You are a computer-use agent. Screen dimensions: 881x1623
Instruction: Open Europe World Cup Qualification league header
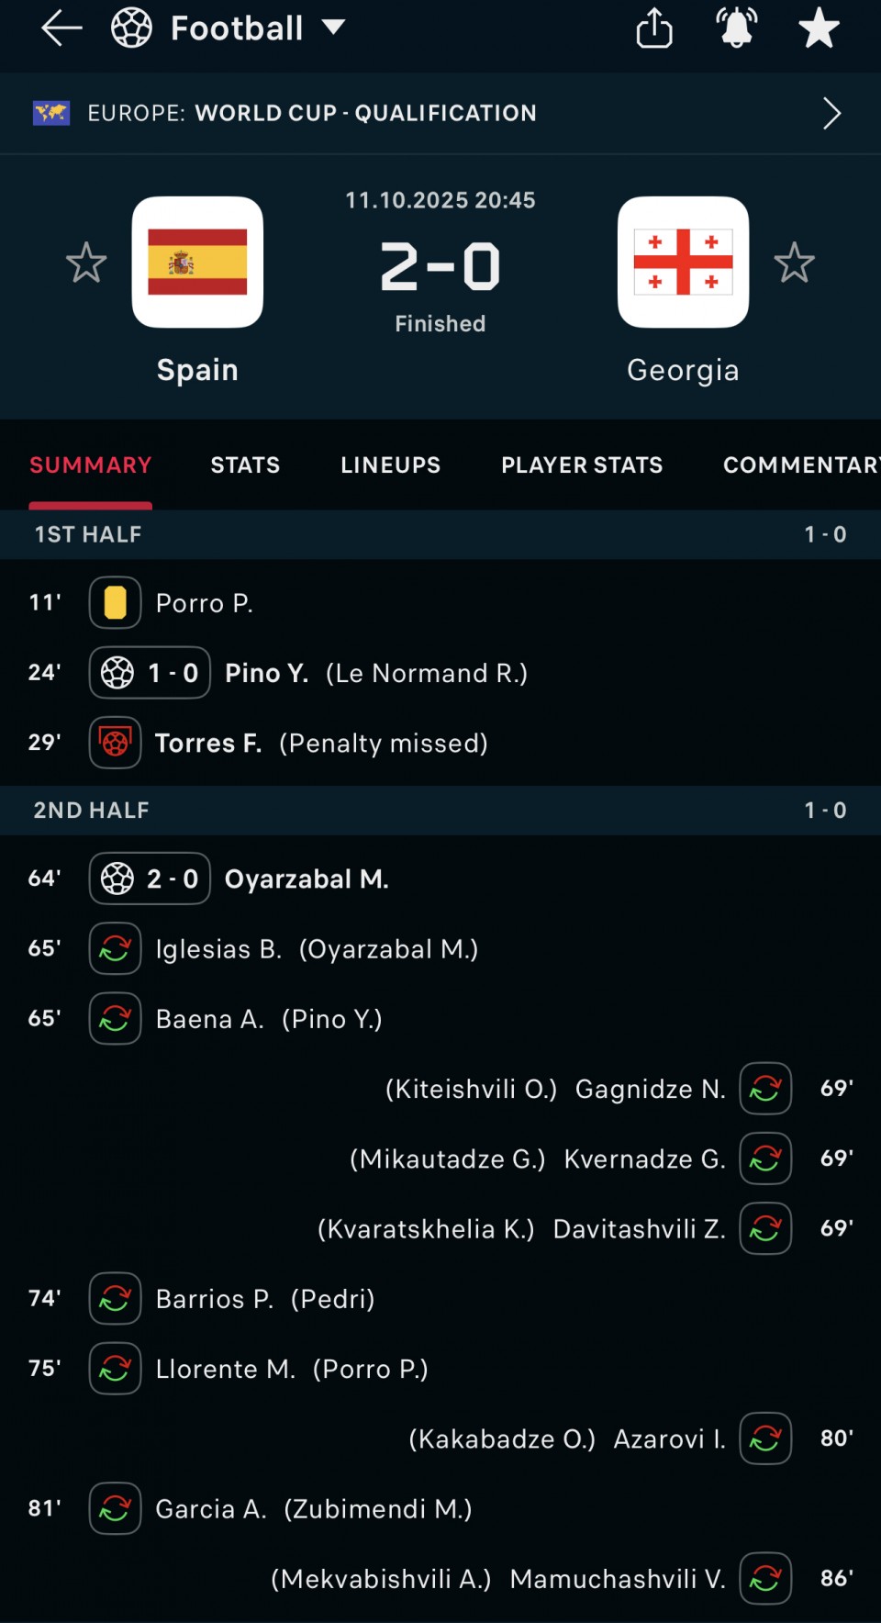[x=312, y=113]
